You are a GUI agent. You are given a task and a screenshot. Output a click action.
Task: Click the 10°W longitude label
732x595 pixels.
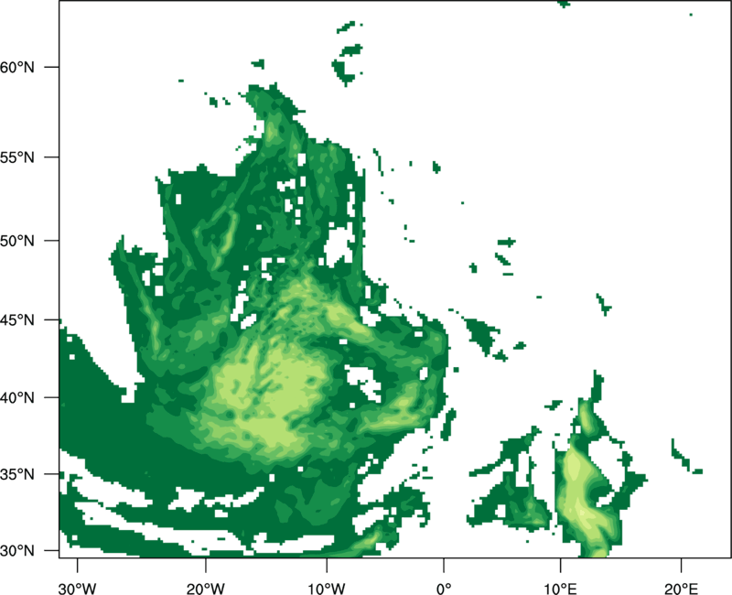point(327,589)
